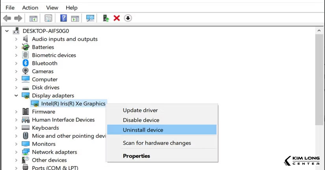Collapse the Display adapters category
The width and height of the screenshot is (325, 170).
pyautogui.click(x=16, y=95)
